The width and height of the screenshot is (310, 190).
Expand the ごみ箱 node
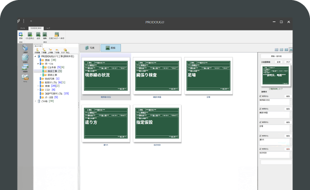click(x=35, y=101)
